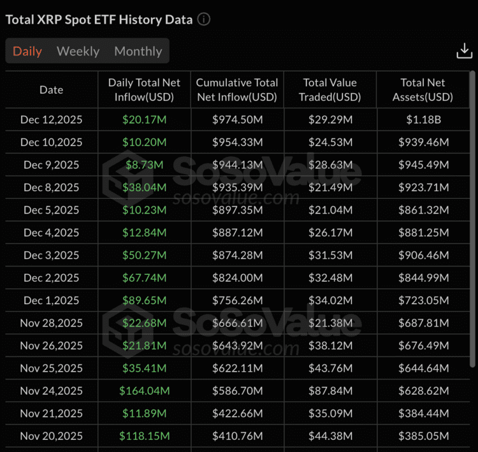Click the Nov 20,2025 date cell
Image resolution: width=478 pixels, height=452 pixels.
51,435
